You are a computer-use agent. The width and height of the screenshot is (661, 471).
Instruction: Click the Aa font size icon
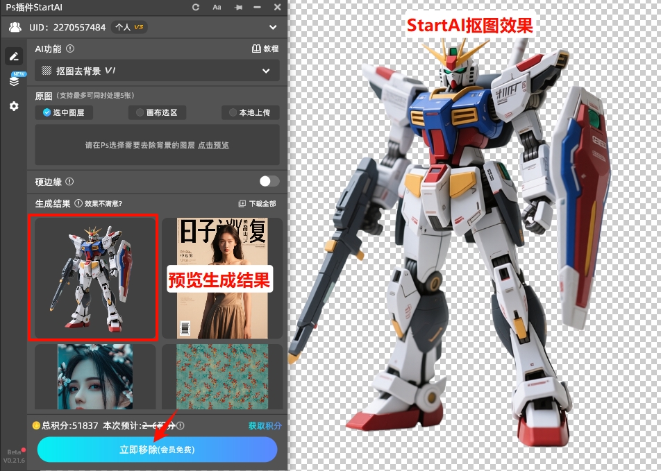pos(216,8)
